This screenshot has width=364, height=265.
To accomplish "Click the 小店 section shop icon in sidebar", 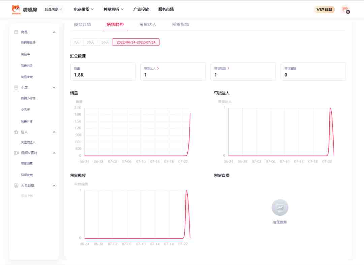I will [x=16, y=88].
